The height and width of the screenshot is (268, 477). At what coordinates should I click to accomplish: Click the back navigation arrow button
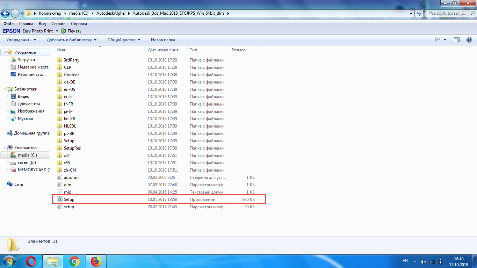[6, 14]
